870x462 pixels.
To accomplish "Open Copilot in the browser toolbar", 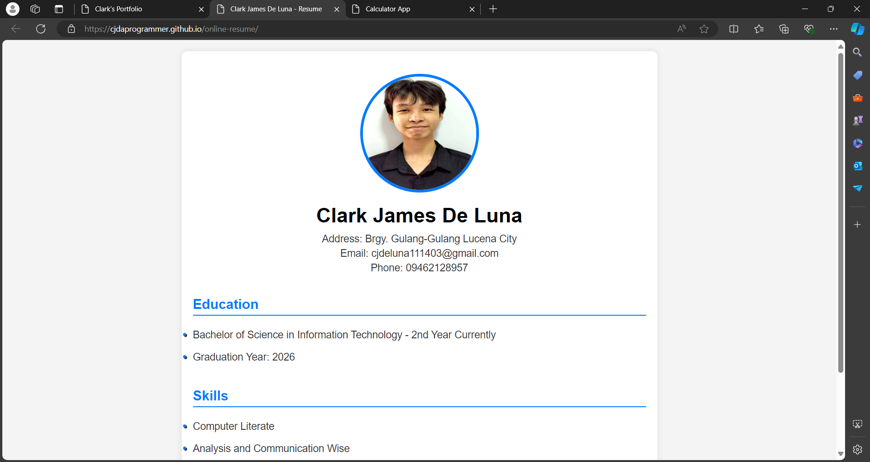I will point(857,29).
